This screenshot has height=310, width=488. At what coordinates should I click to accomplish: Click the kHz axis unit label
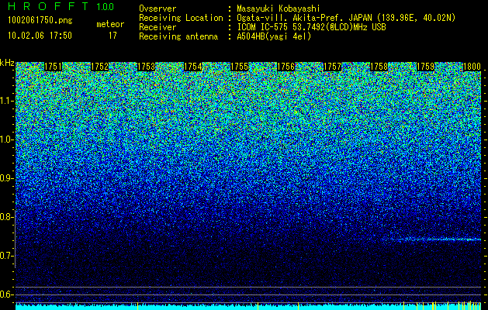coord(7,63)
